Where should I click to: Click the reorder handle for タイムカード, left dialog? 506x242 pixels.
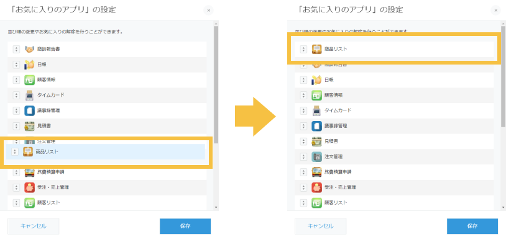16,96
